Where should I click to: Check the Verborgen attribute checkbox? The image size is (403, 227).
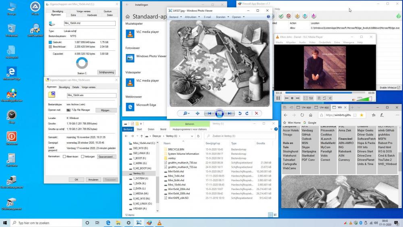click(82, 156)
